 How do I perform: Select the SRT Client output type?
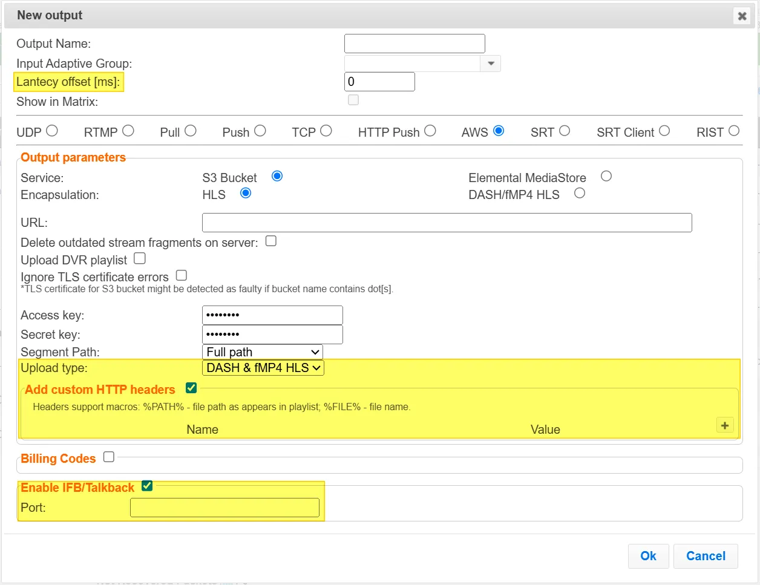tap(664, 131)
